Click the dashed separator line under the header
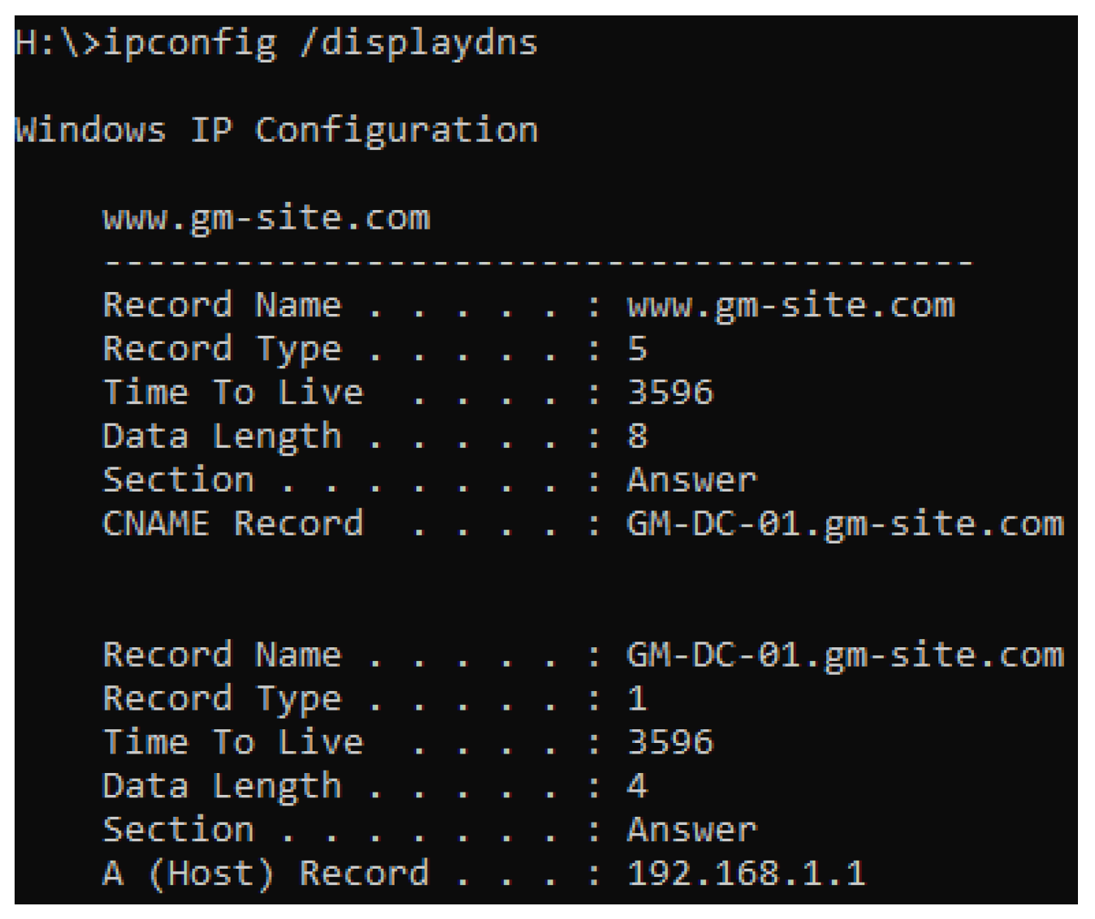Image resolution: width=1095 pixels, height=919 pixels. [537, 262]
